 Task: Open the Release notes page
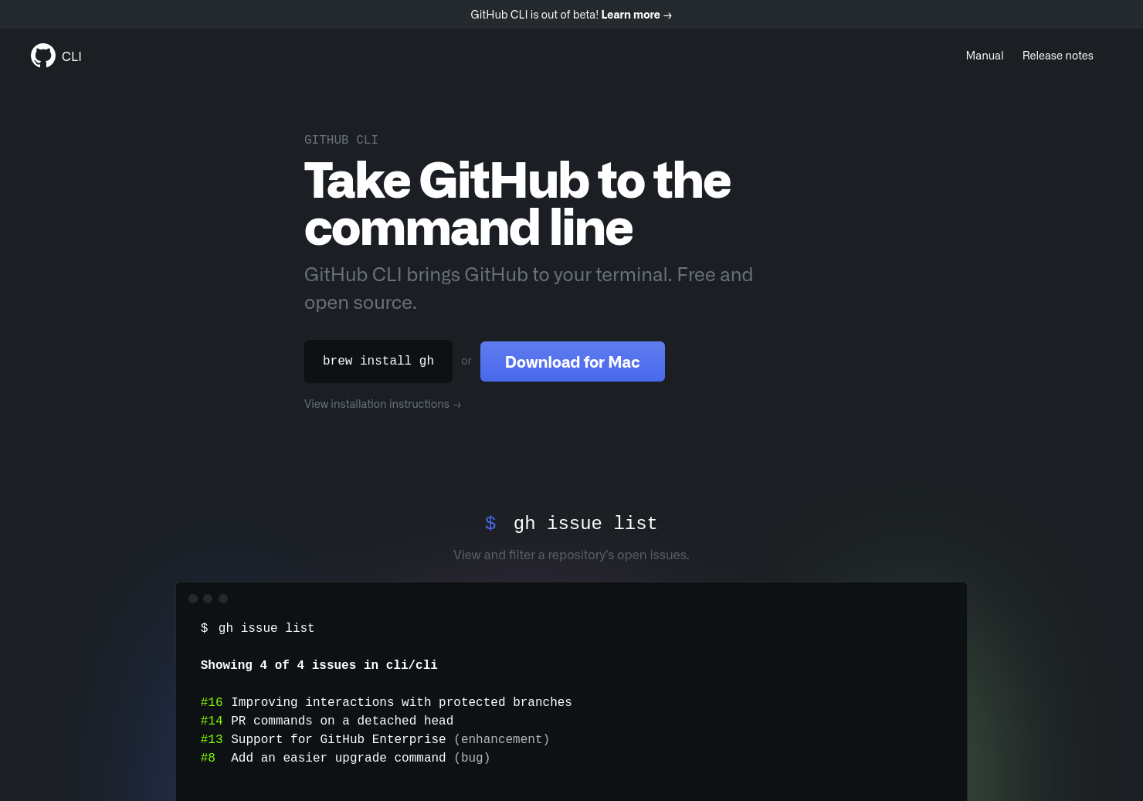(x=1058, y=56)
